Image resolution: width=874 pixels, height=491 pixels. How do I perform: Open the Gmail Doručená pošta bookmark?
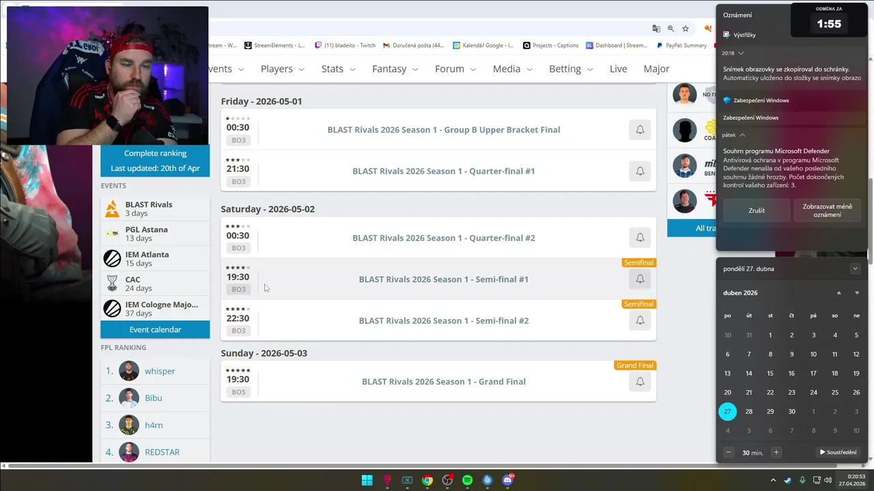413,46
